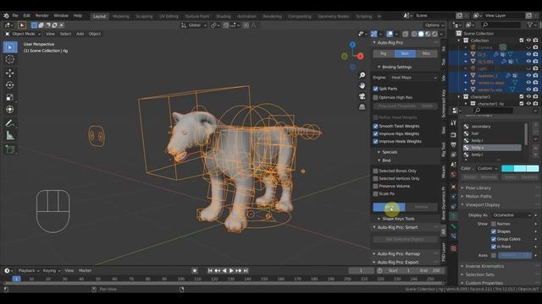Click the Unbind button
This screenshot has width=542, height=304.
tap(422, 207)
